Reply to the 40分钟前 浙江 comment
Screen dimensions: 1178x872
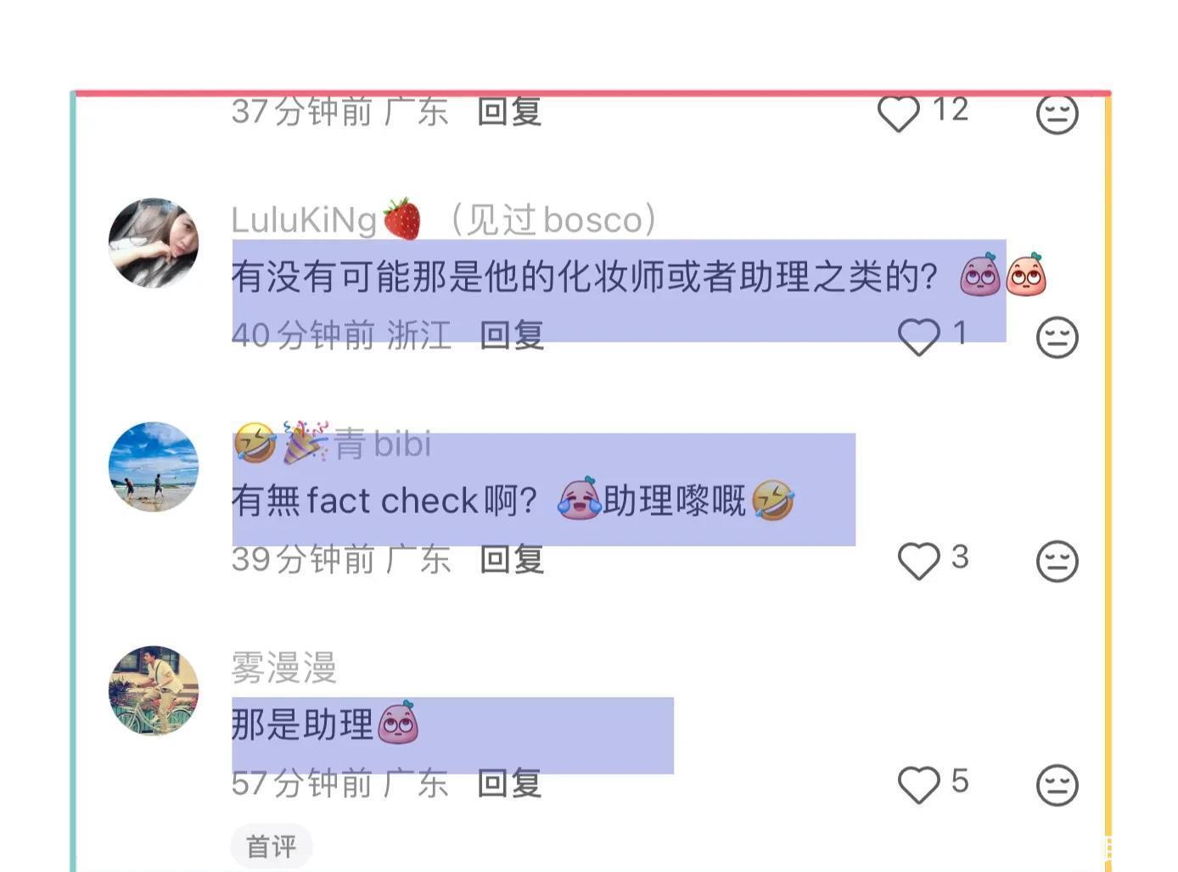(x=512, y=335)
